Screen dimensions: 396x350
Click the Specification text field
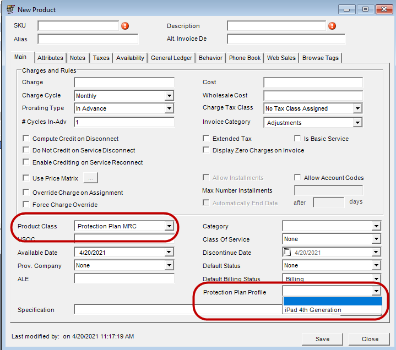pyautogui.click(x=178, y=309)
